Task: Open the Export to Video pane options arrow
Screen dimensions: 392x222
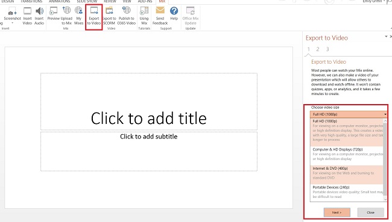Action: point(386,37)
